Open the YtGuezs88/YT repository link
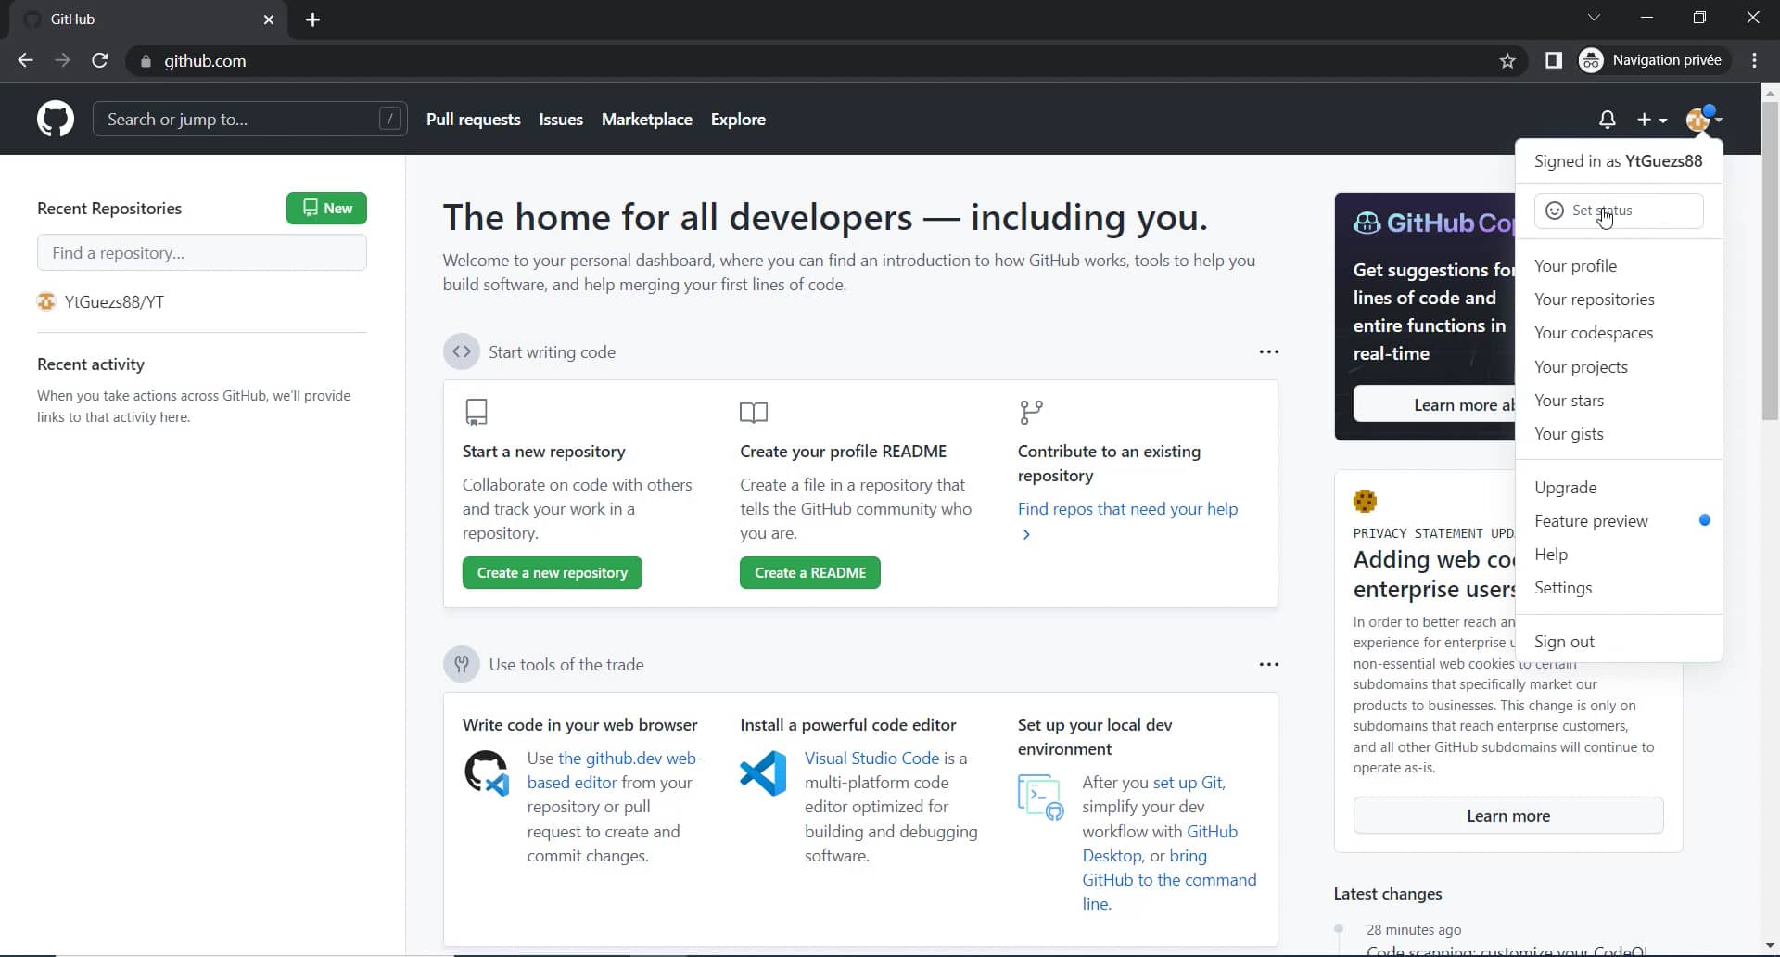The width and height of the screenshot is (1780, 957). point(114,302)
